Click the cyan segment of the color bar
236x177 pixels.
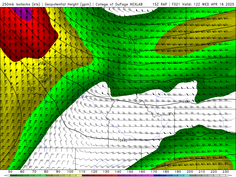[187, 175]
